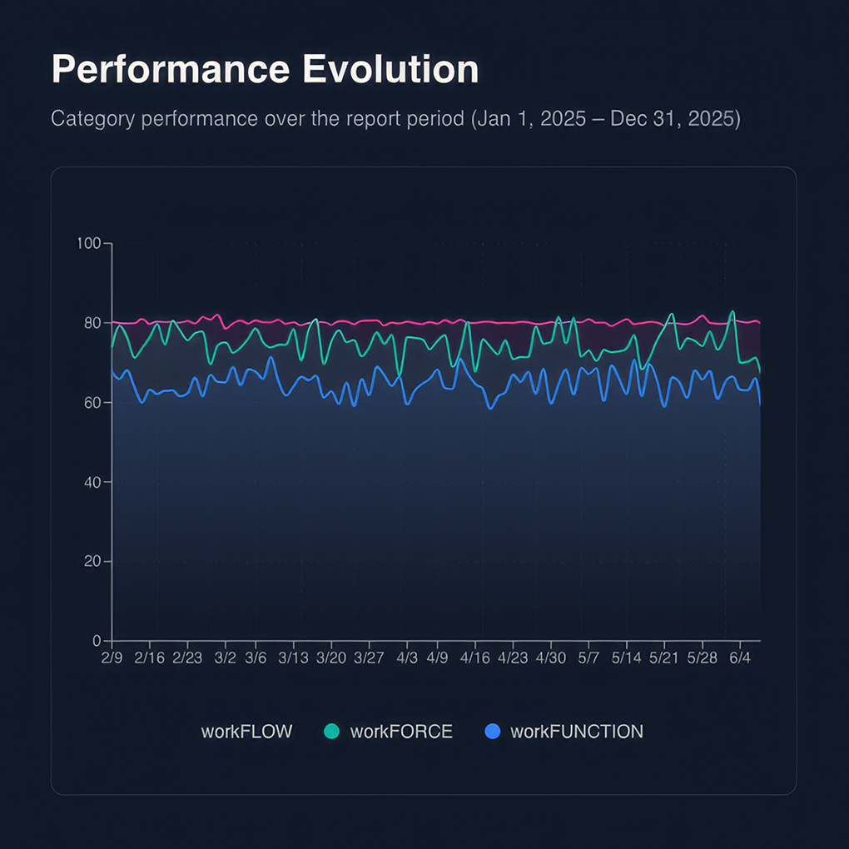The width and height of the screenshot is (849, 849).
Task: Click the Performance Evolution heading
Action: [x=266, y=69]
